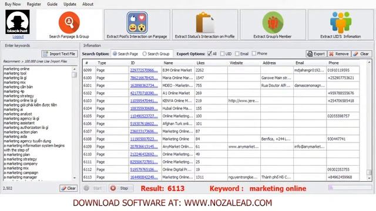
Task: Select the Search Group radio option
Action: click(156, 54)
